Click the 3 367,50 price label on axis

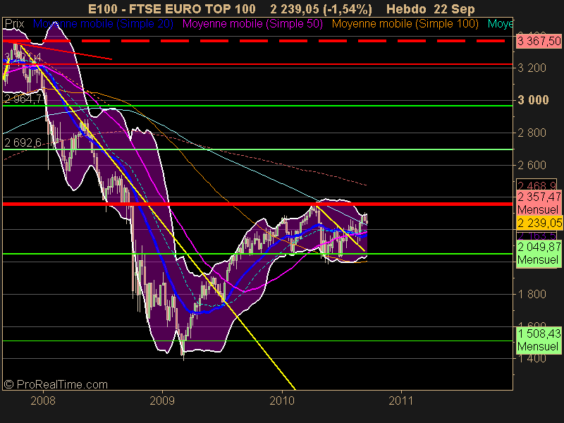tap(539, 41)
